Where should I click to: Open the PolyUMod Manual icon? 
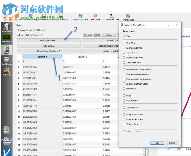coord(7,141)
